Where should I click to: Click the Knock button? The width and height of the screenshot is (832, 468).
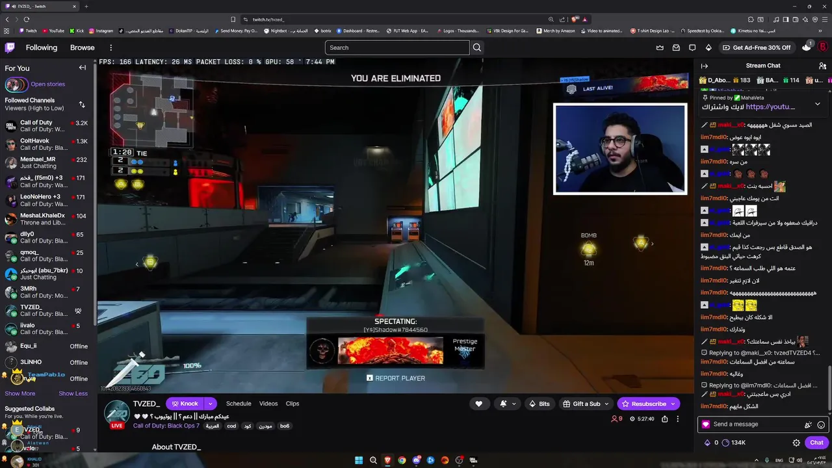tap(185, 404)
